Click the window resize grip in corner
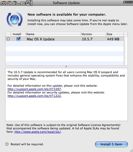Screen dimensions: 133x152 tap(131, 150)
